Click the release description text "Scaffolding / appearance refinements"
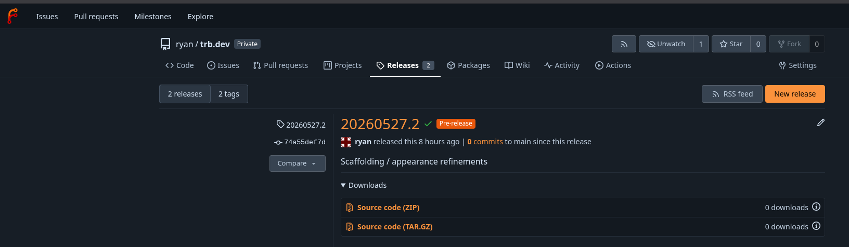849x247 pixels. [414, 162]
